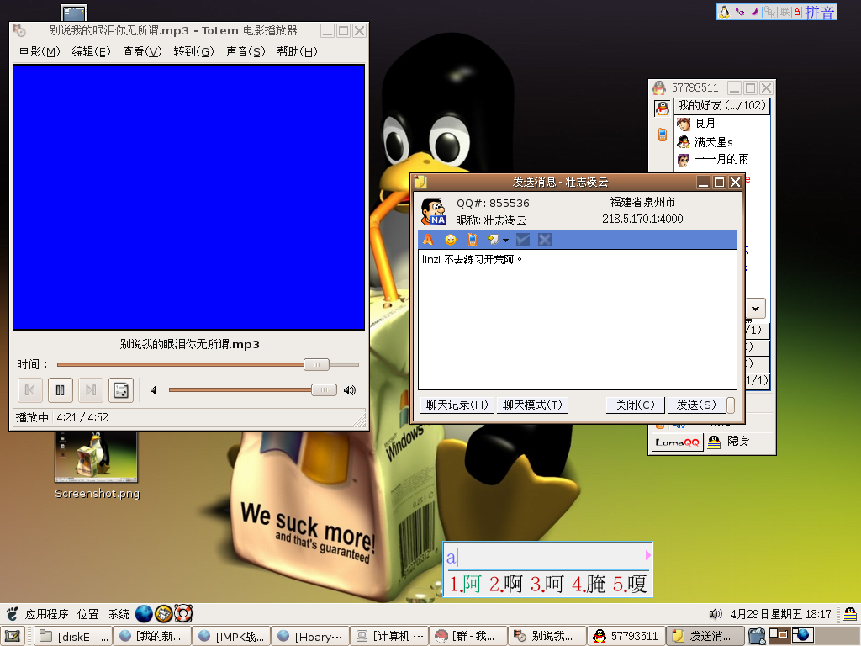Focus the message text box in the chat window
This screenshot has height=646, width=861.
(x=577, y=319)
